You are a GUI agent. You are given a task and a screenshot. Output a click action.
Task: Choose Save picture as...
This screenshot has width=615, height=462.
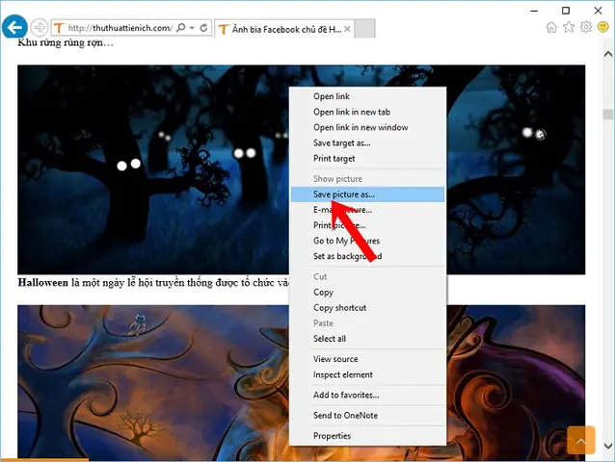367,194
